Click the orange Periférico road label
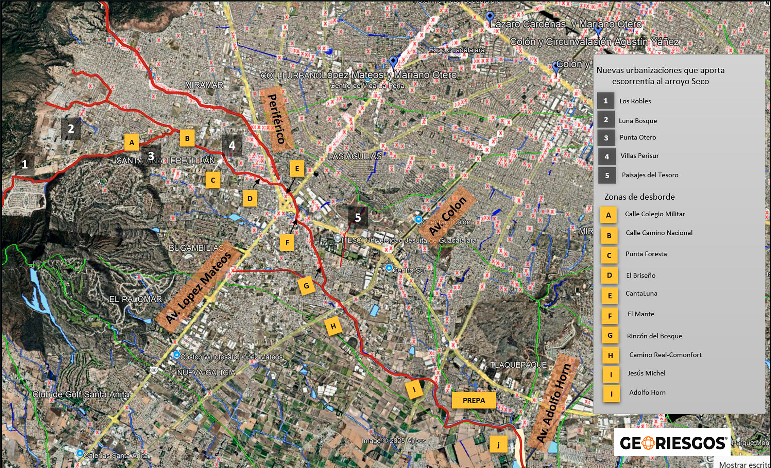 [x=276, y=119]
